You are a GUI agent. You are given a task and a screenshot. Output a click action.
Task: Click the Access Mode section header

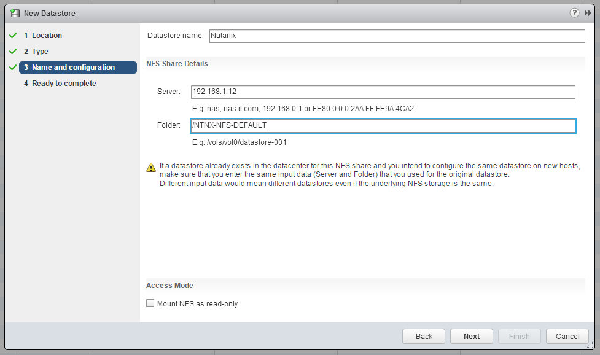click(x=170, y=286)
